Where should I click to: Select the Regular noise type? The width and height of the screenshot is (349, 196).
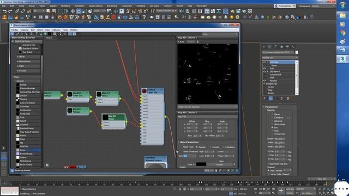click(197, 147)
